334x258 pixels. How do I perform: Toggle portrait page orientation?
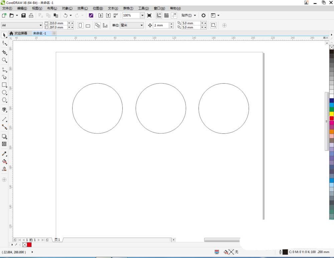tap(80, 25)
